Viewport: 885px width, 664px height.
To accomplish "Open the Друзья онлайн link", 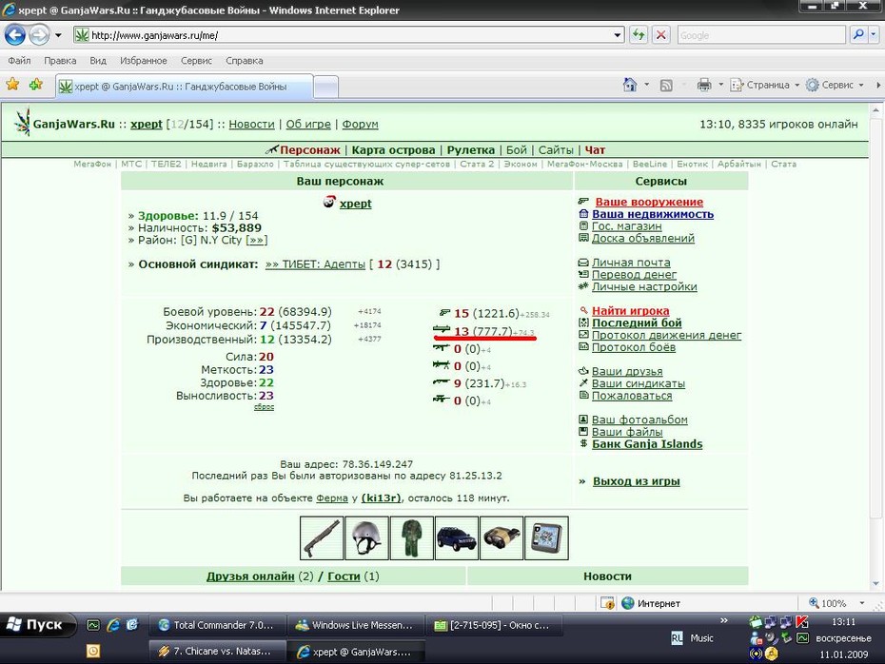I will point(250,576).
